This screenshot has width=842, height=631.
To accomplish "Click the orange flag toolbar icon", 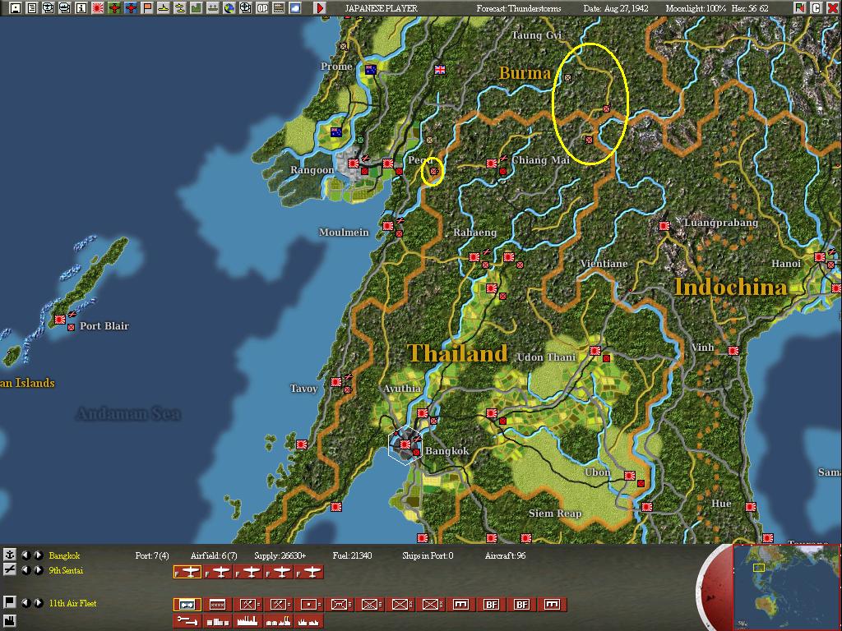I will pyautogui.click(x=147, y=8).
